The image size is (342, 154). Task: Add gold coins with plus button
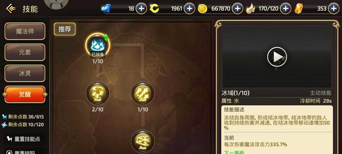point(237,9)
